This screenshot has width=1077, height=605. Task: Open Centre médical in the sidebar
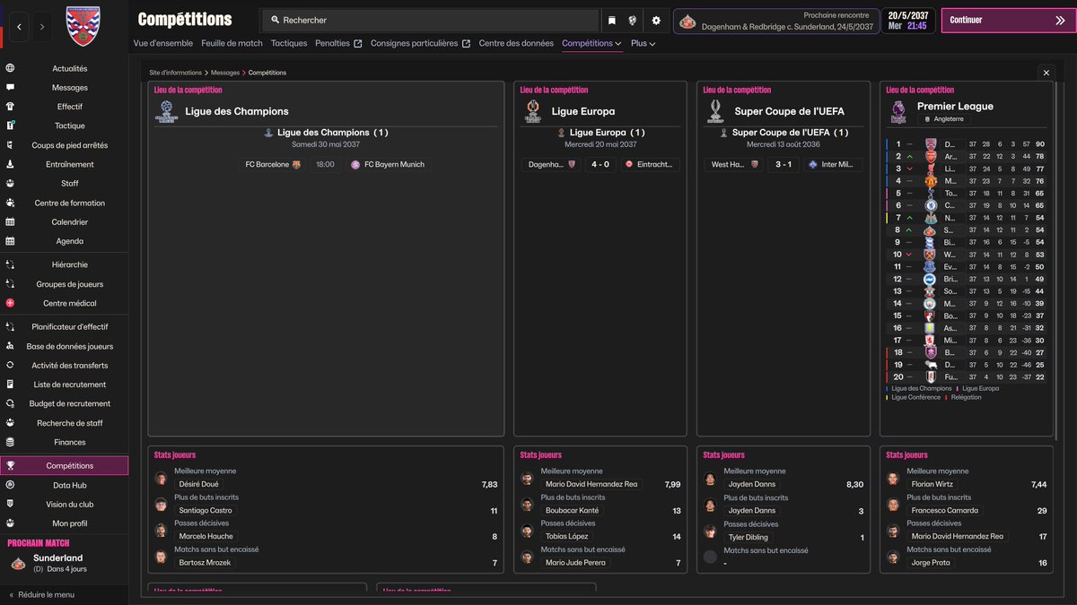click(70, 303)
